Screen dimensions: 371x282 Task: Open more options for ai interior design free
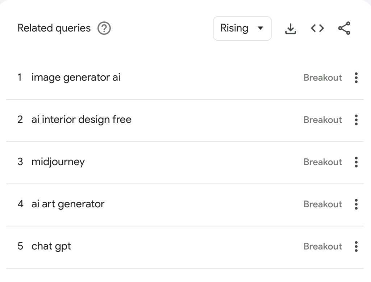click(357, 120)
